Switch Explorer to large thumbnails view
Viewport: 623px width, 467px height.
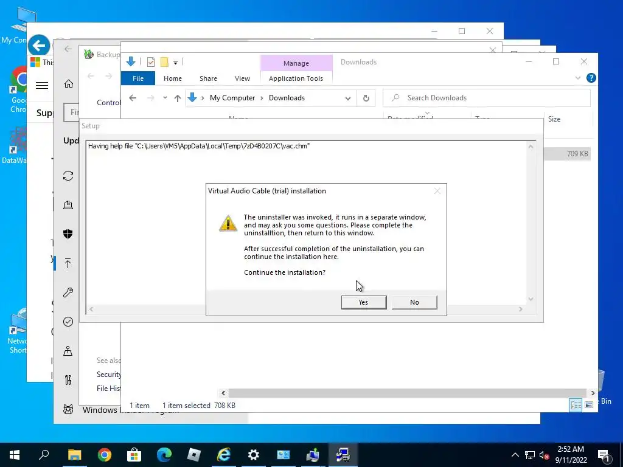[589, 404]
